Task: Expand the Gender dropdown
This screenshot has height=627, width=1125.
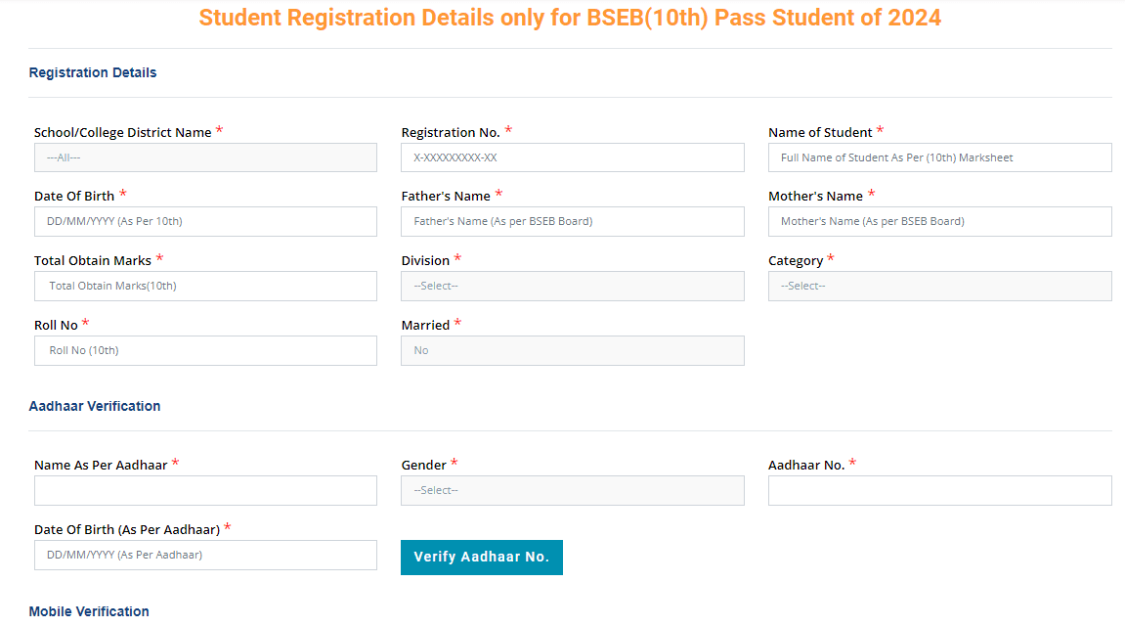Action: coord(572,490)
